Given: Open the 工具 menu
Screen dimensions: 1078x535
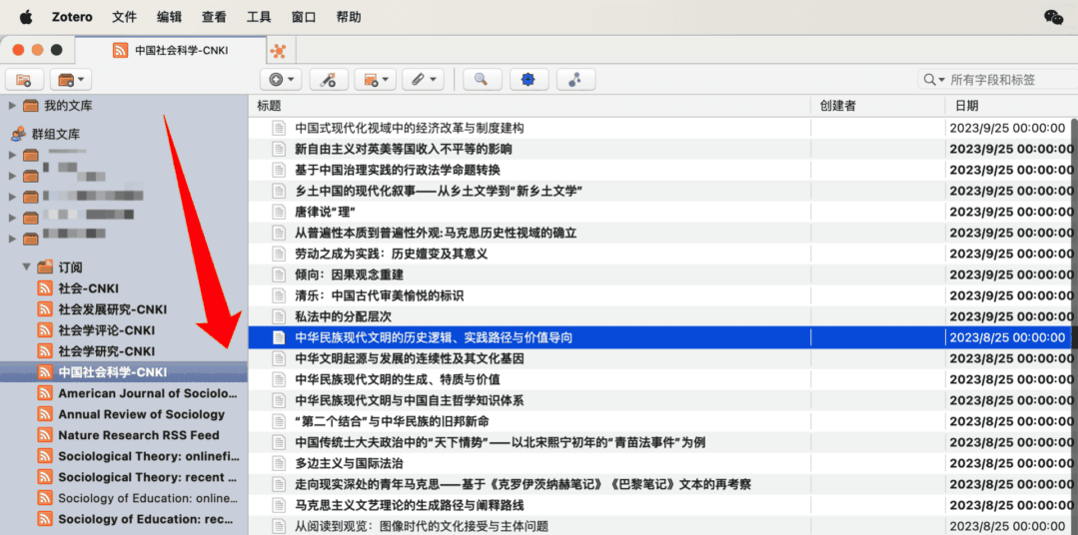Looking at the screenshot, I should pos(259,17).
